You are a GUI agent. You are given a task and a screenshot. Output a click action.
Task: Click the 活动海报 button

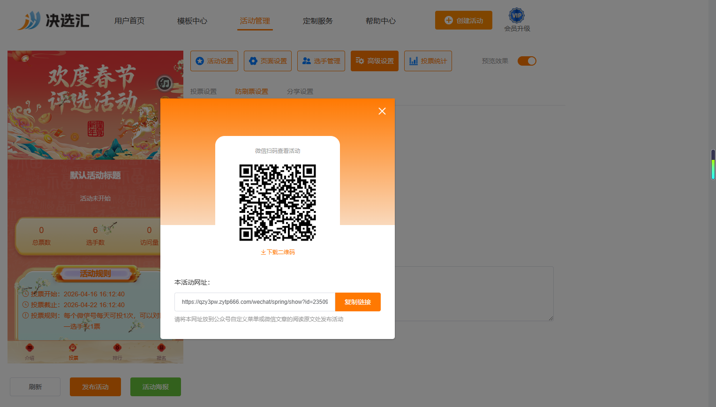(x=156, y=387)
